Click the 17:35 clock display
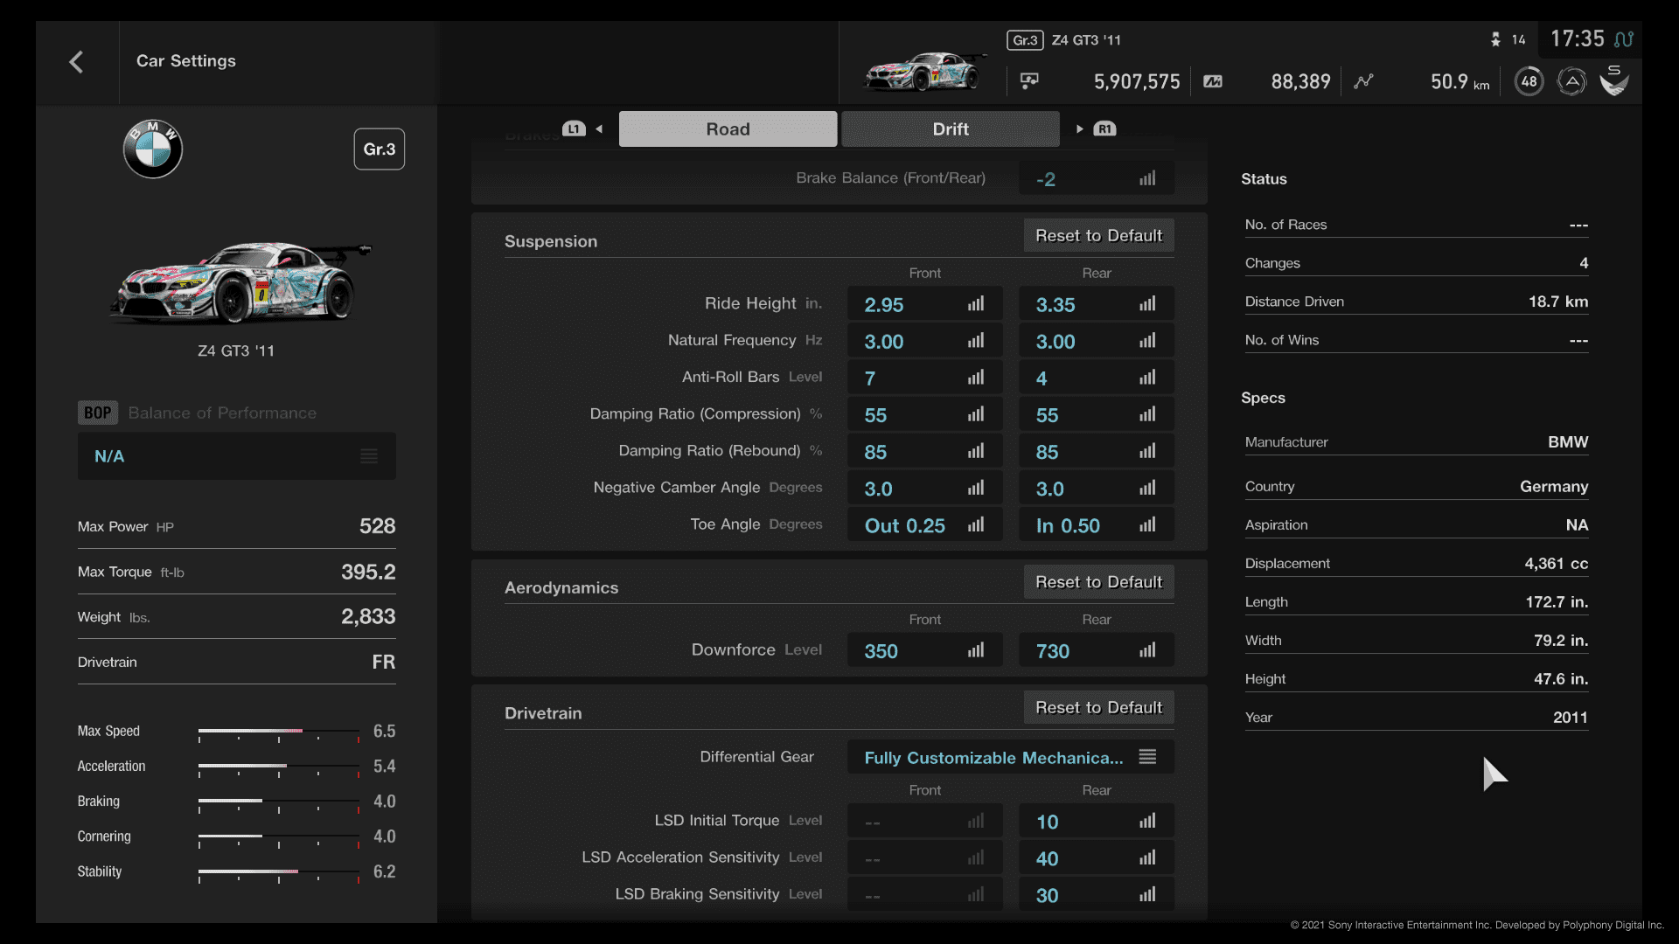The width and height of the screenshot is (1679, 944). coord(1578,39)
